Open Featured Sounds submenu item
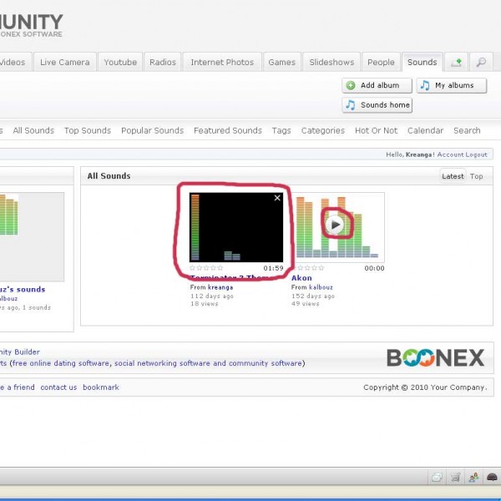501x501 pixels. coord(228,131)
